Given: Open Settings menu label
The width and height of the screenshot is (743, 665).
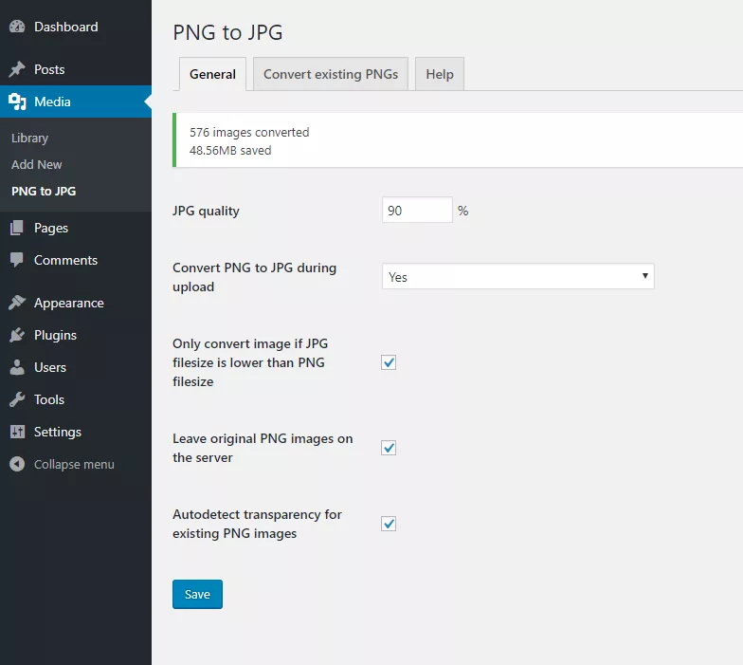Looking at the screenshot, I should point(57,433).
